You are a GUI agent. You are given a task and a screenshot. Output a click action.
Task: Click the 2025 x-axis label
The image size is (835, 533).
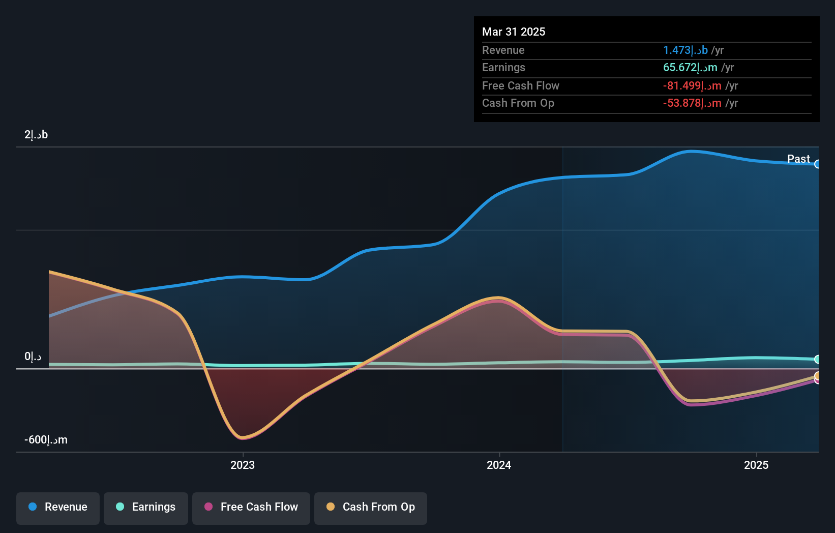tap(756, 465)
